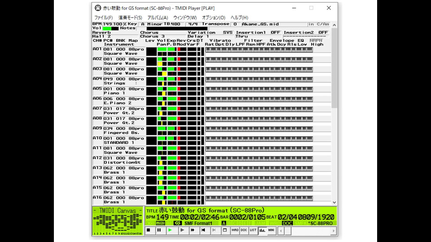The image size is (431, 242).
Task: Open the 演奏モード(S) menu
Action: pyautogui.click(x=130, y=17)
